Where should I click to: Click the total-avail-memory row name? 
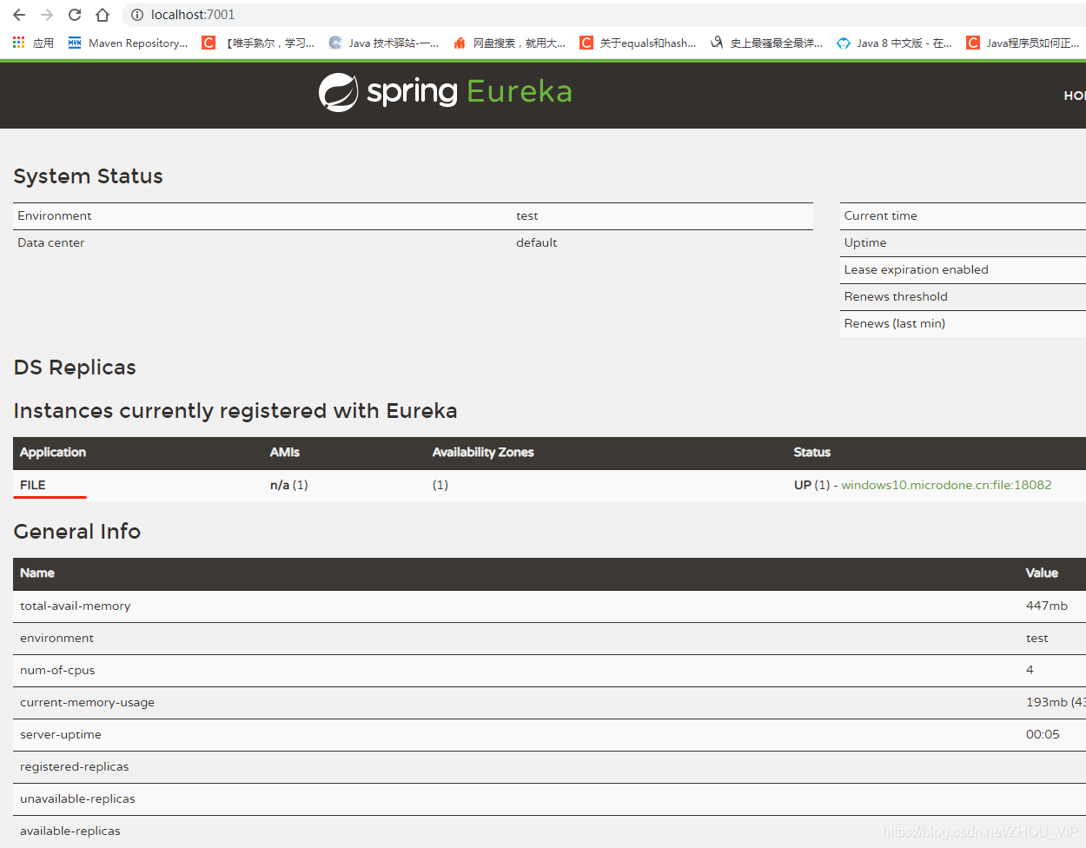click(x=76, y=606)
